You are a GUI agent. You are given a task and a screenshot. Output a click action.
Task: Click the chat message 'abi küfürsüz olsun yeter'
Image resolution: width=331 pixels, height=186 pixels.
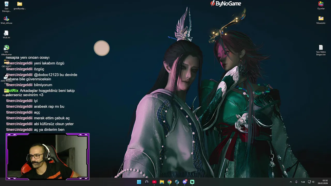coord(54,124)
